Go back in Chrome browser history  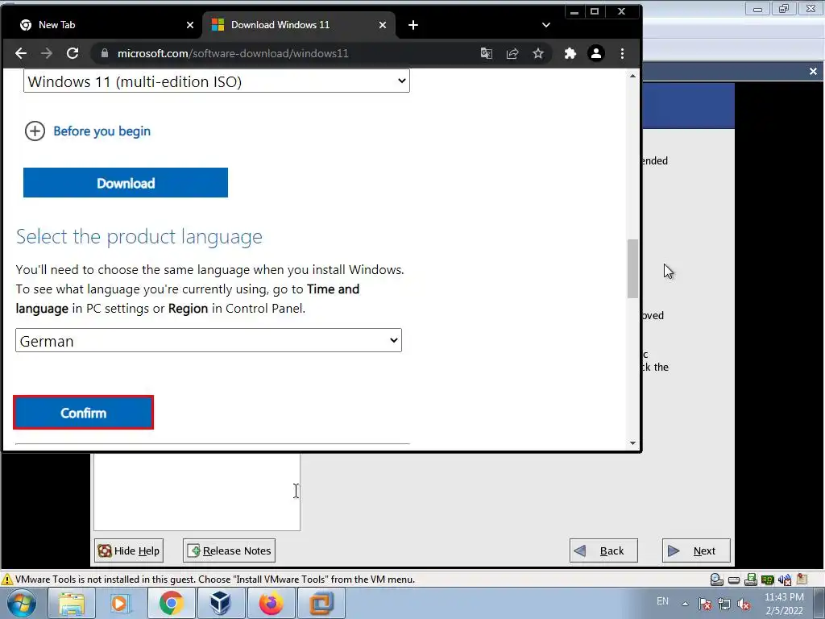tap(20, 53)
